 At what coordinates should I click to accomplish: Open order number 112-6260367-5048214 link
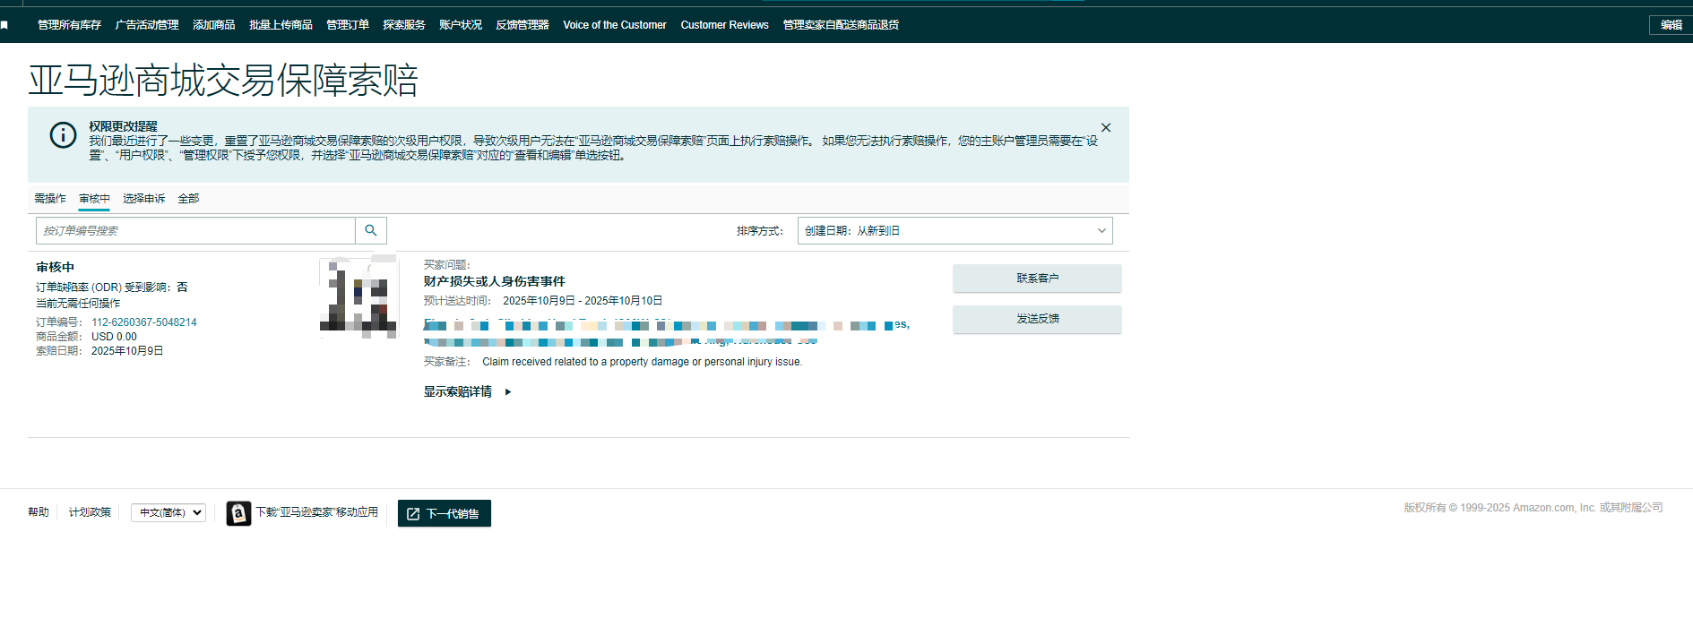point(143,322)
